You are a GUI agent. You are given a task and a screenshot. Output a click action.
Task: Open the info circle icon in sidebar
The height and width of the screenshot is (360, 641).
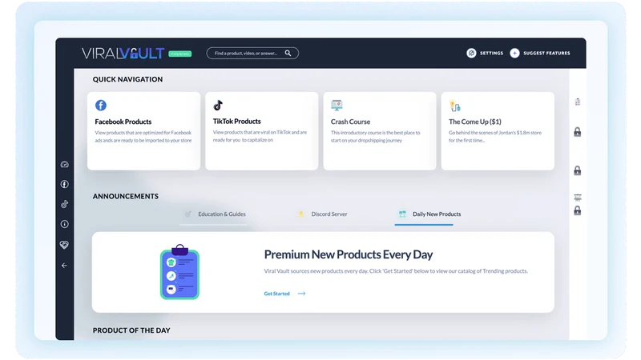pyautogui.click(x=65, y=224)
